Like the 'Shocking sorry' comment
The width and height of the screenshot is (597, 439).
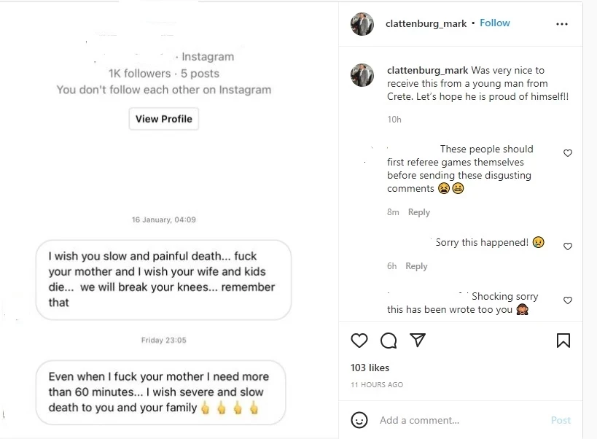pos(568,300)
